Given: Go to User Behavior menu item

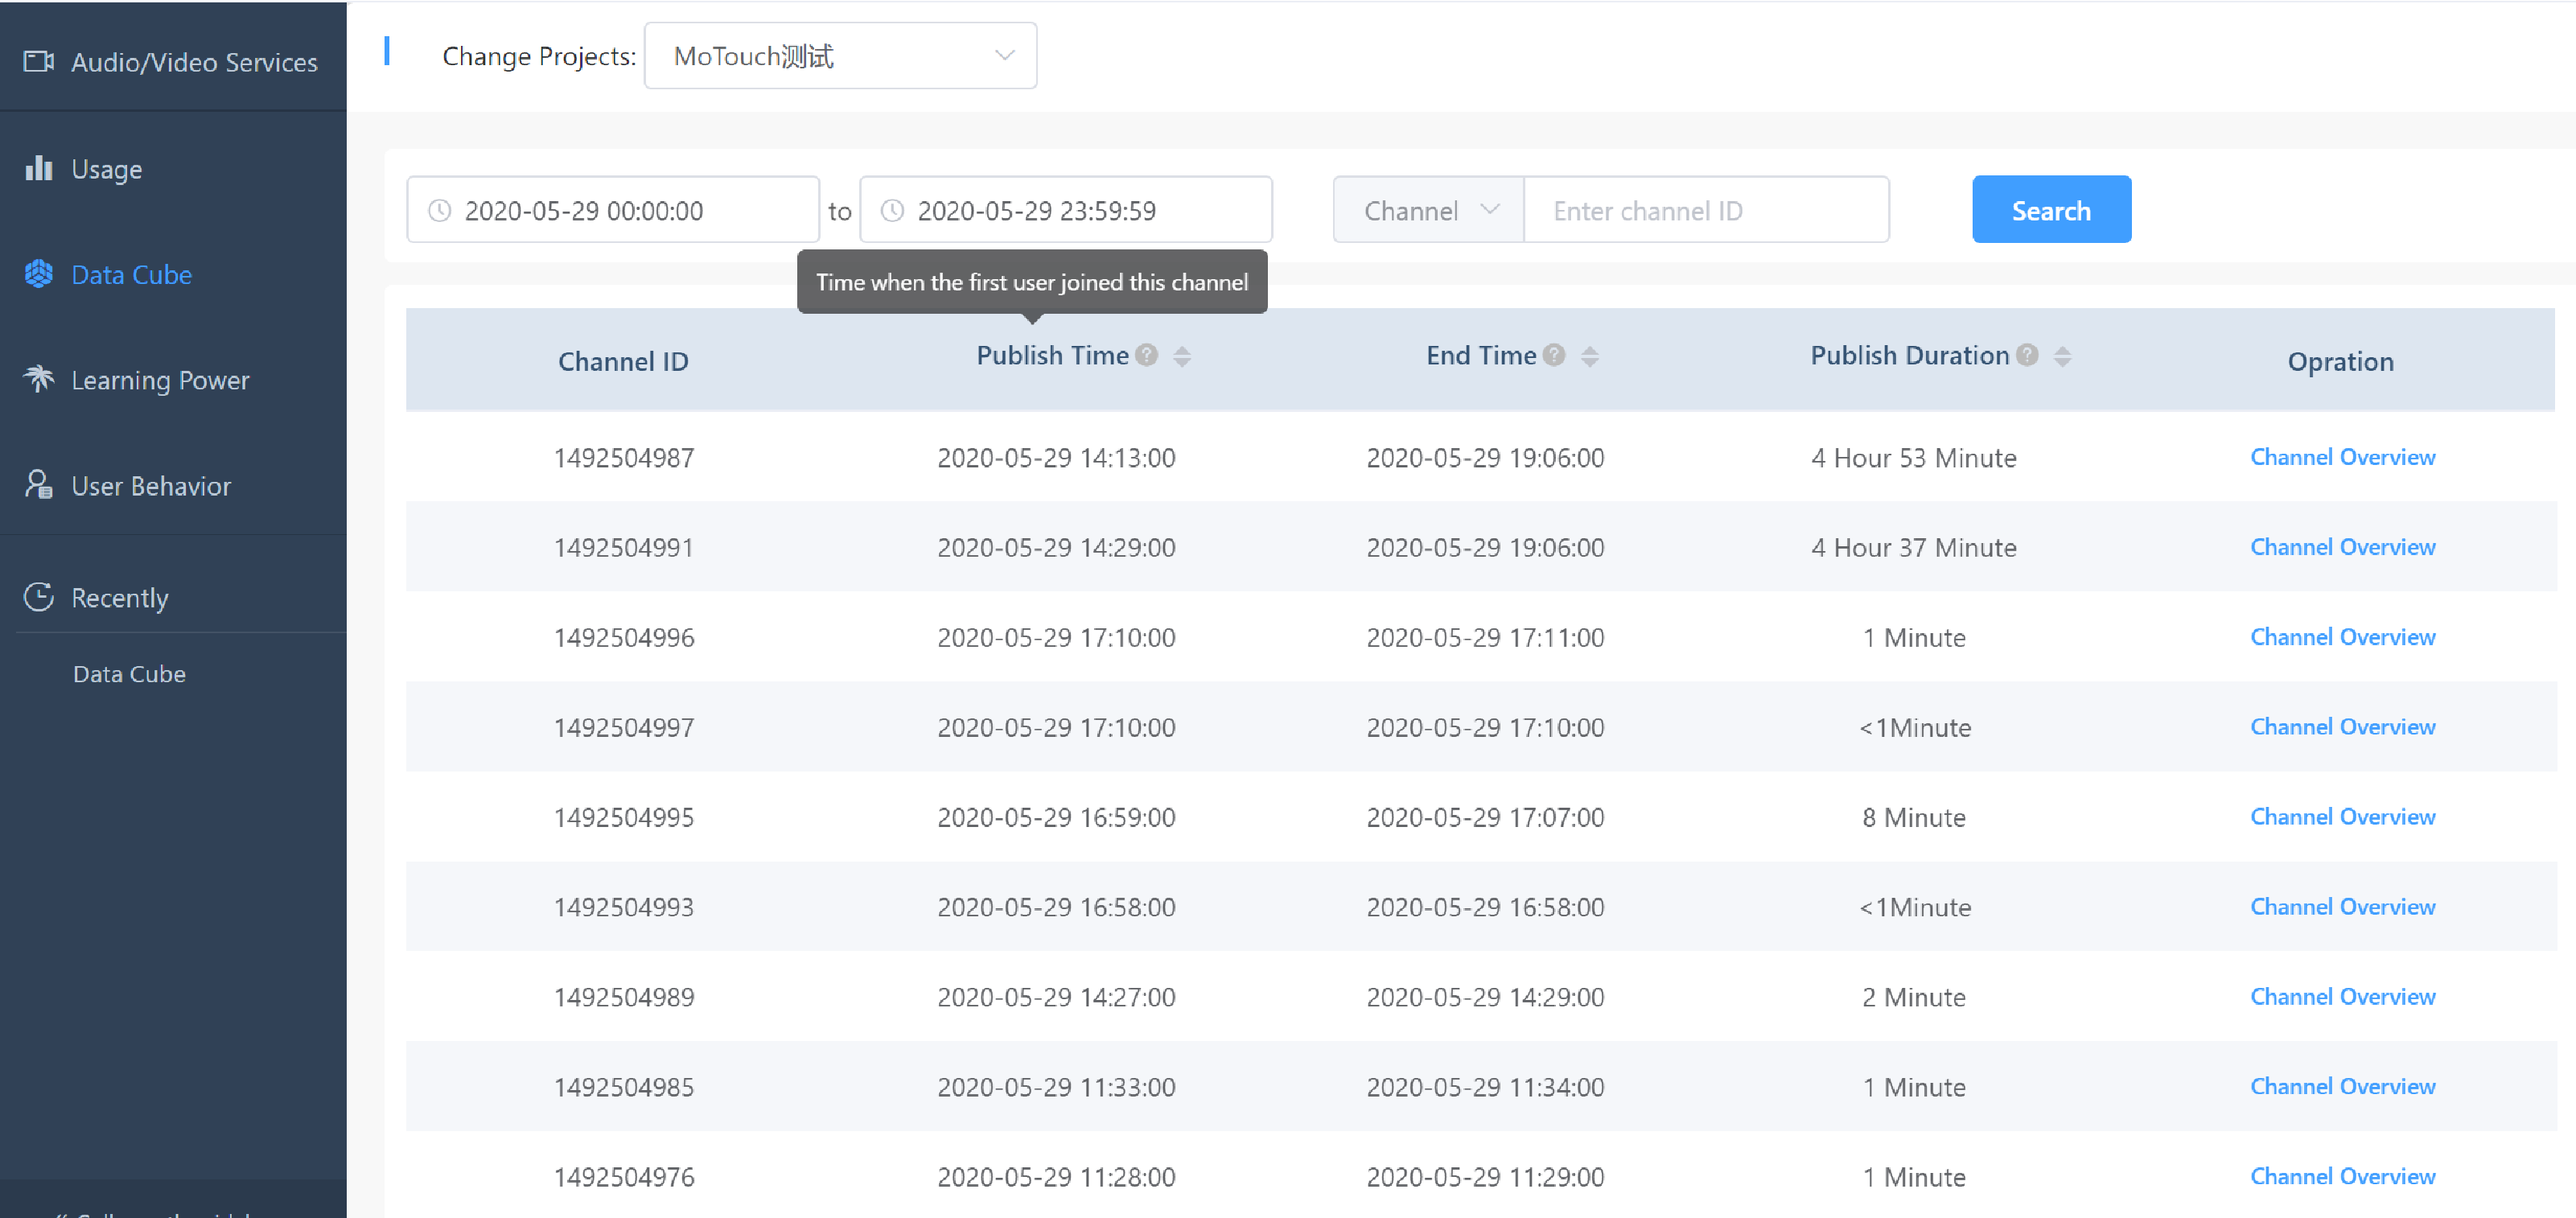Looking at the screenshot, I should (151, 486).
